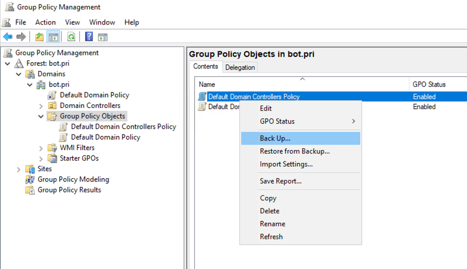Collapse the Domains node
The width and height of the screenshot is (467, 269).
(x=19, y=74)
